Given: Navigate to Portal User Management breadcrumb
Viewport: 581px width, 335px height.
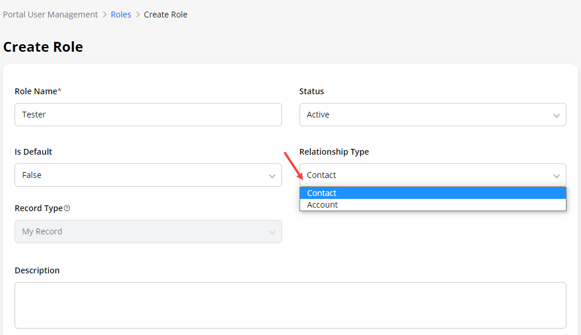Looking at the screenshot, I should point(51,15).
